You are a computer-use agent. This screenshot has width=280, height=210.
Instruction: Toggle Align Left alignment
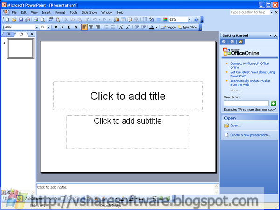point(84,27)
